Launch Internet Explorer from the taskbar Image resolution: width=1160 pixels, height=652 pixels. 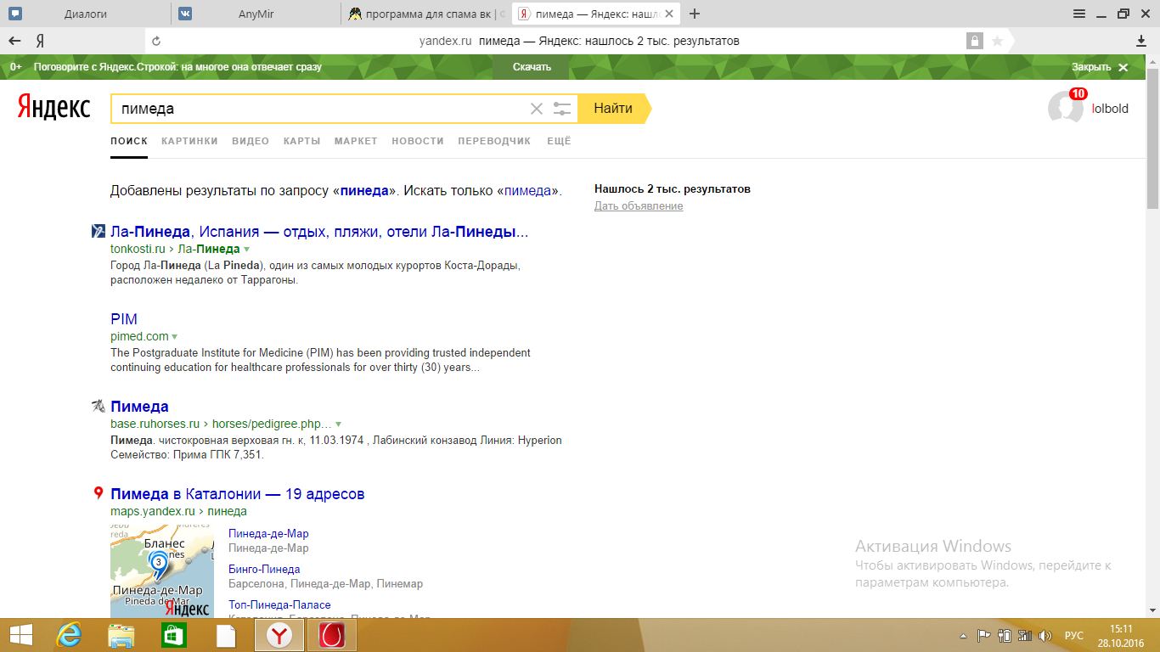[68, 635]
